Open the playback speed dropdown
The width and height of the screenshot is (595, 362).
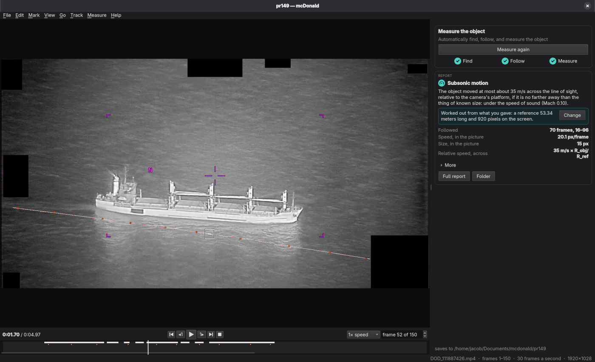coord(363,334)
